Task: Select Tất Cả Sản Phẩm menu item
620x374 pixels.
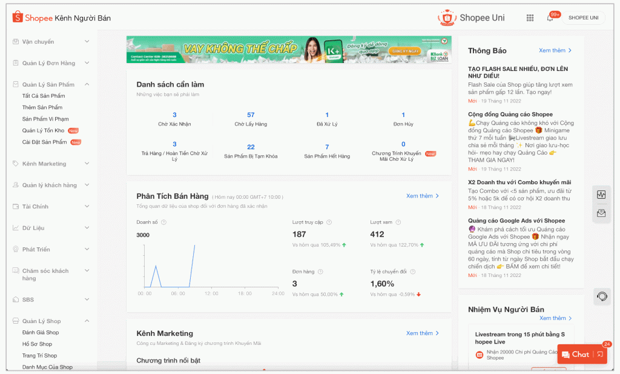Action: point(44,96)
